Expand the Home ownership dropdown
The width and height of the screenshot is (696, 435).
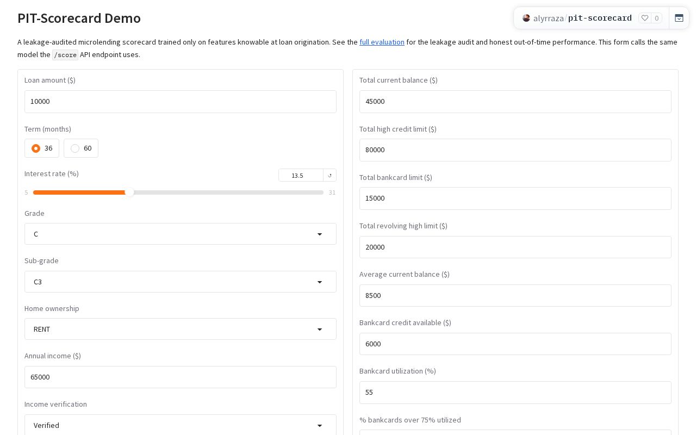181,329
